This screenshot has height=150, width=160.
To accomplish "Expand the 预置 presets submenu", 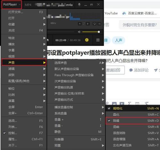I will coord(76,146).
